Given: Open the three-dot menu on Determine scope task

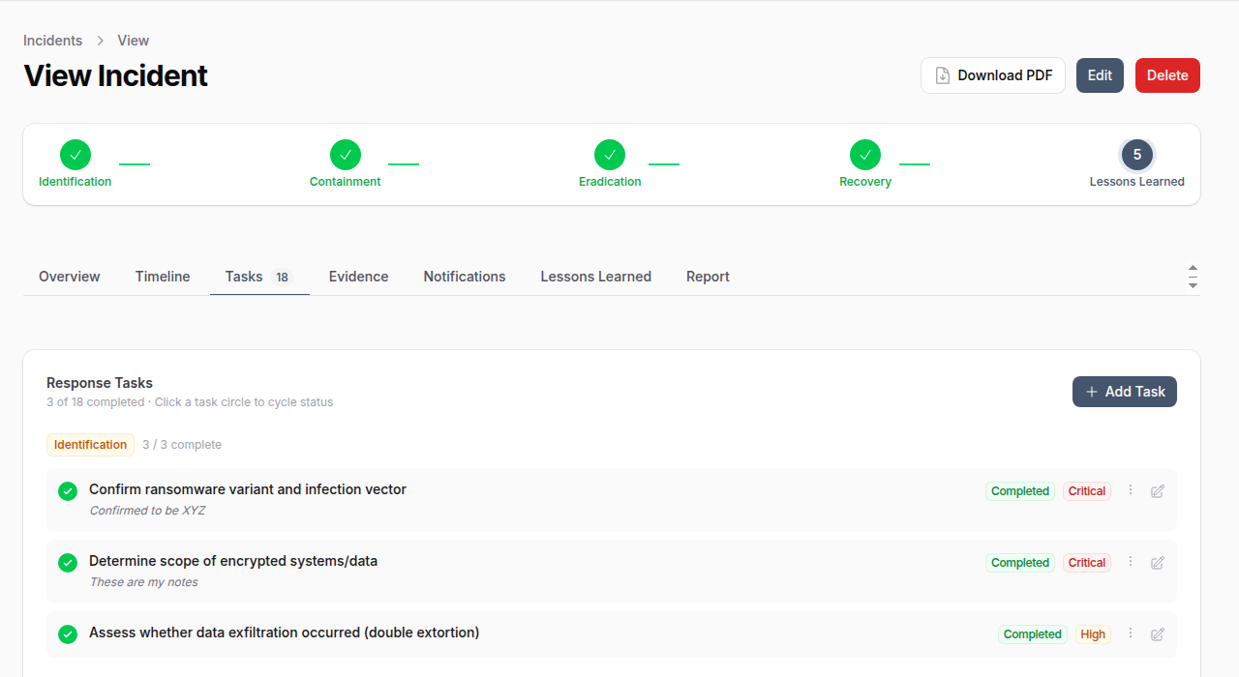Looking at the screenshot, I should (x=1130, y=562).
